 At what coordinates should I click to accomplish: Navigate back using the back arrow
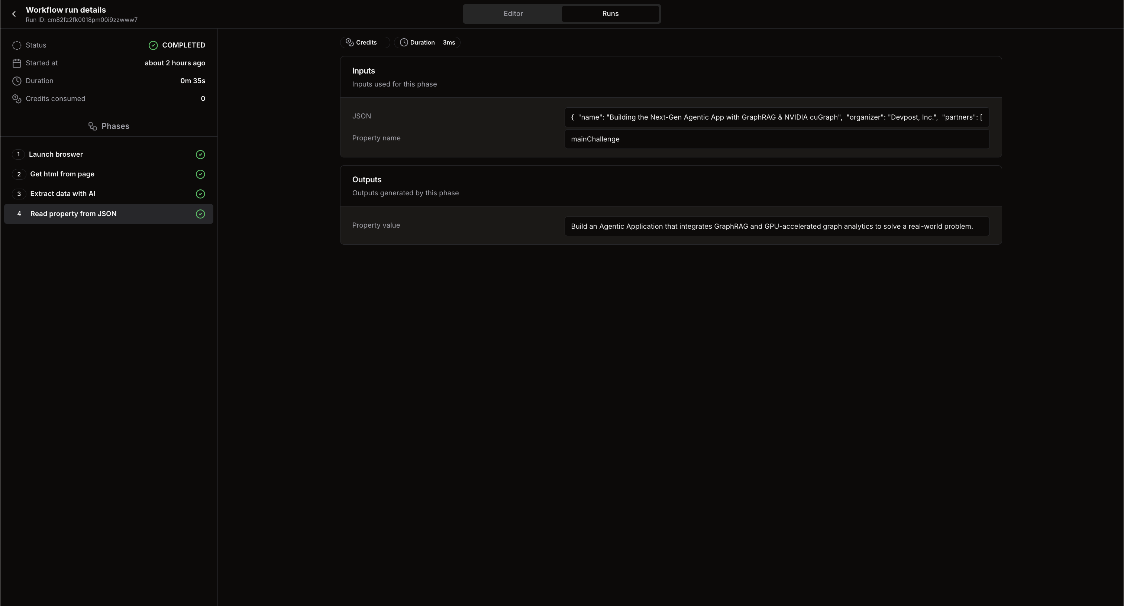tap(14, 13)
